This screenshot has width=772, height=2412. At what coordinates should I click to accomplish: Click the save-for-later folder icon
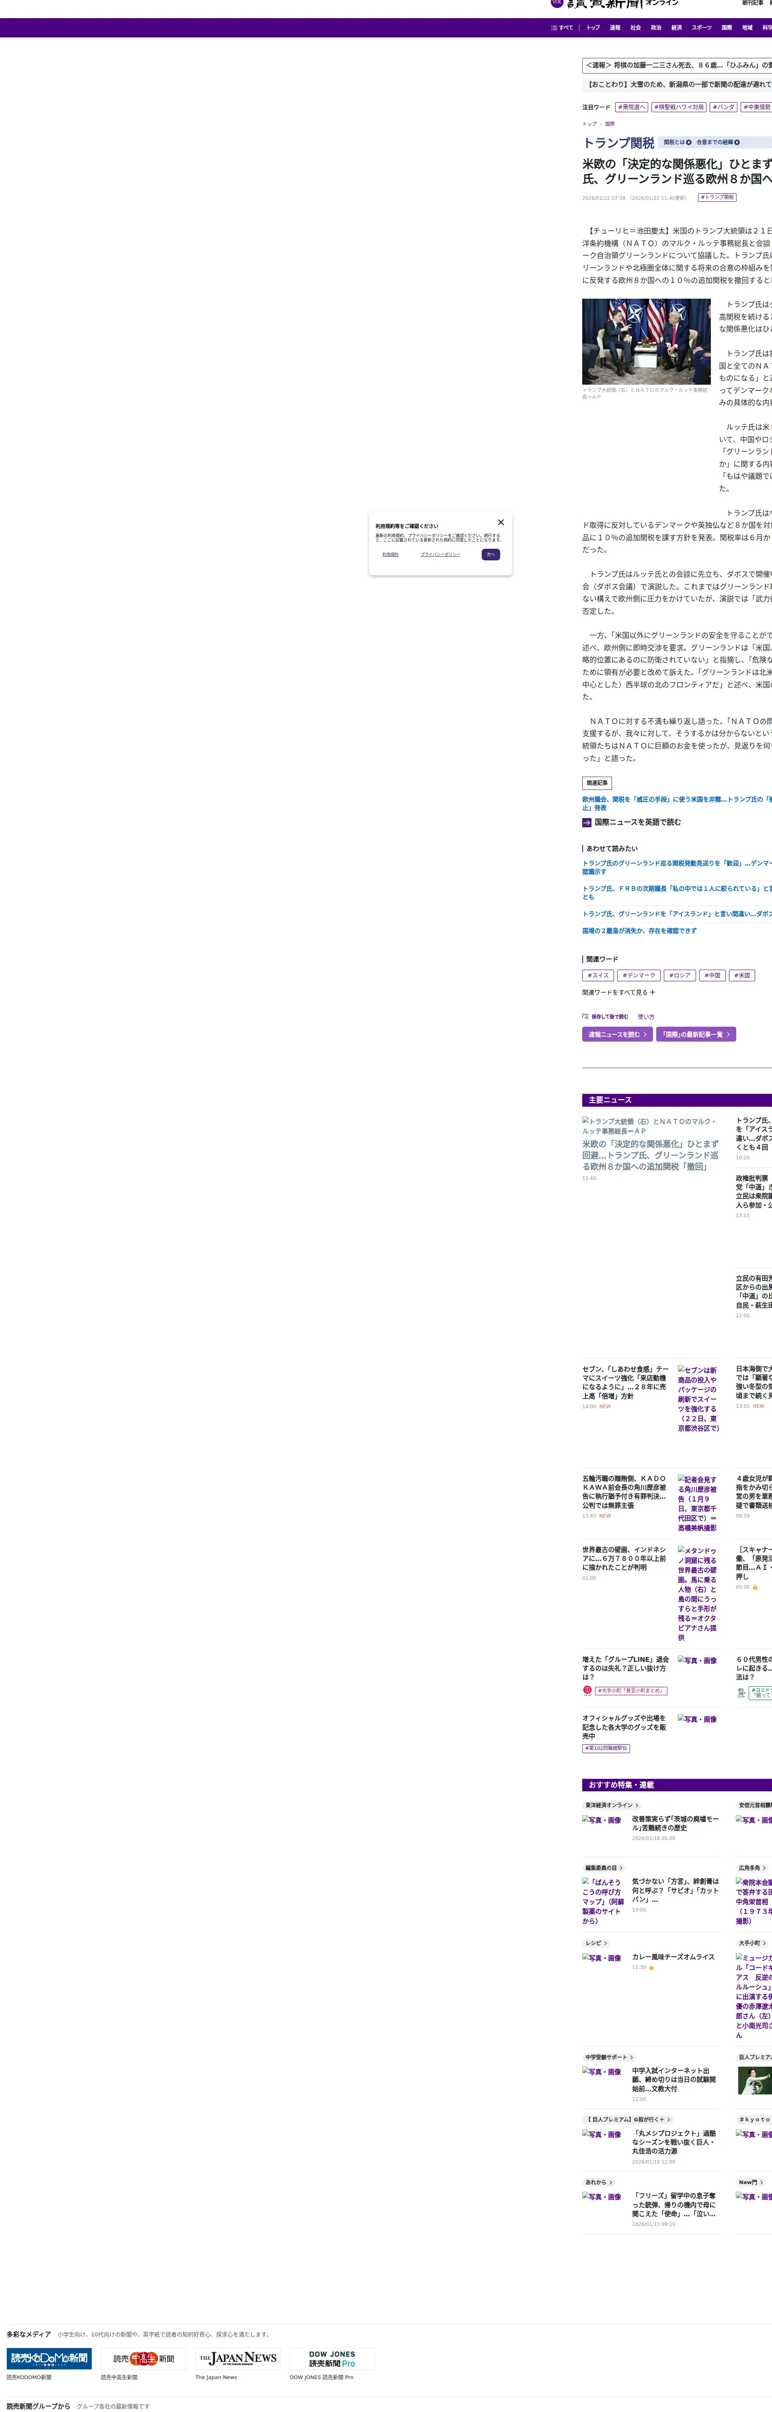pyautogui.click(x=585, y=1016)
